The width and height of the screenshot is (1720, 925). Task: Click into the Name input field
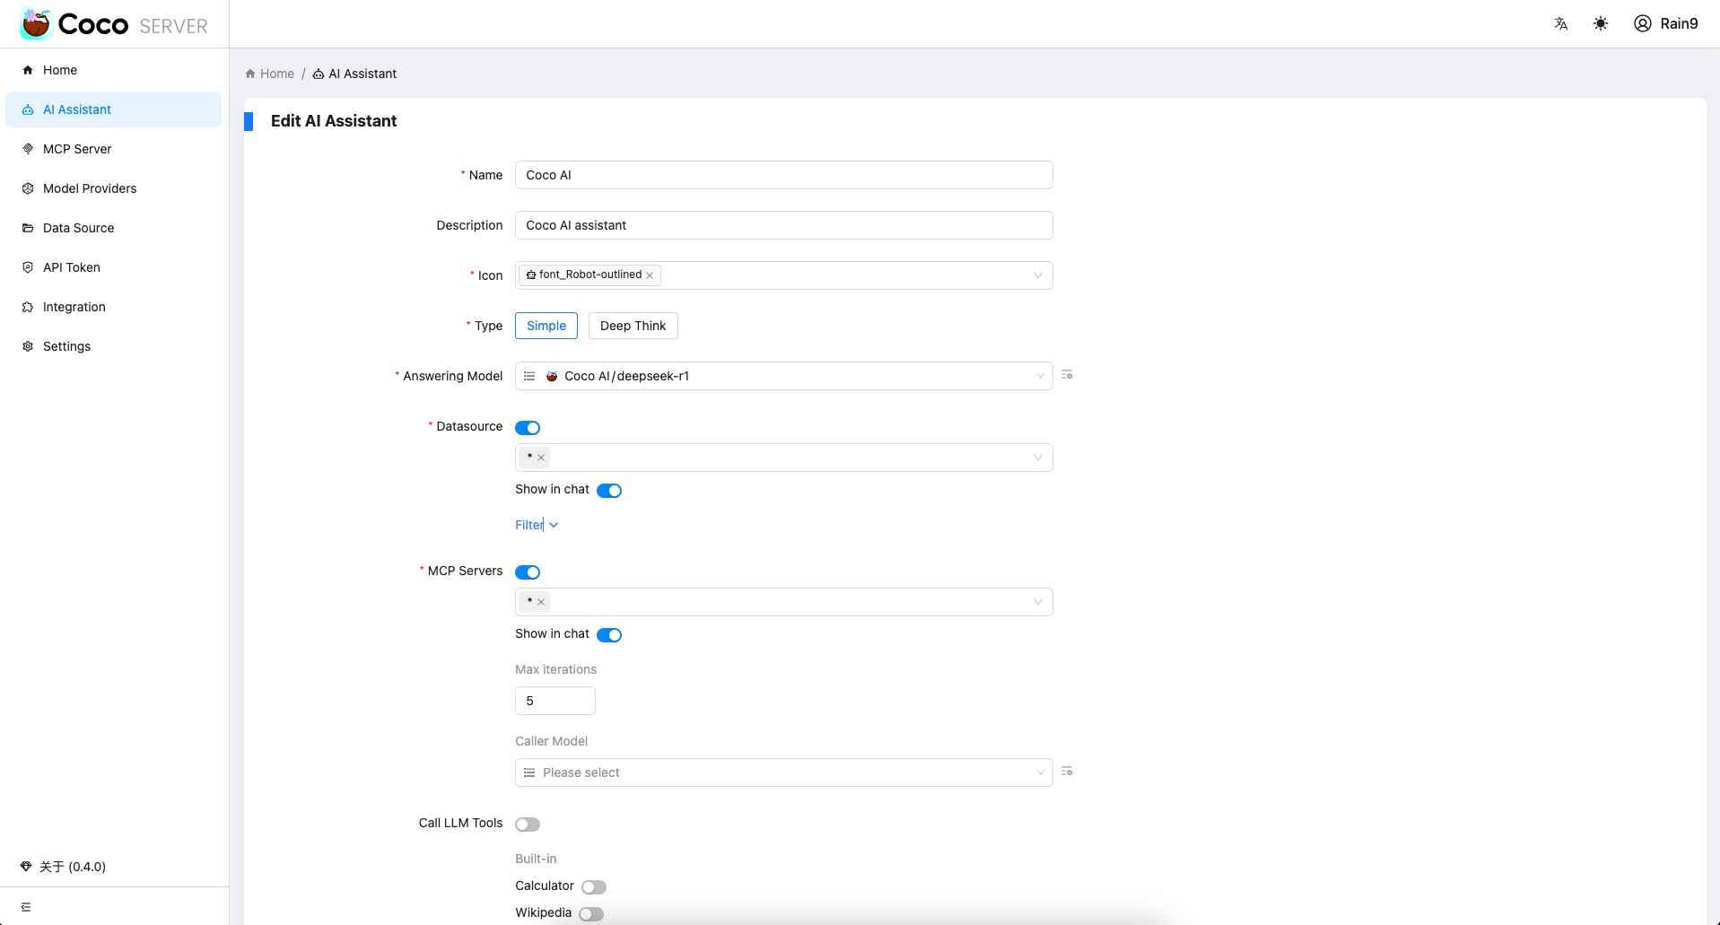(x=783, y=175)
